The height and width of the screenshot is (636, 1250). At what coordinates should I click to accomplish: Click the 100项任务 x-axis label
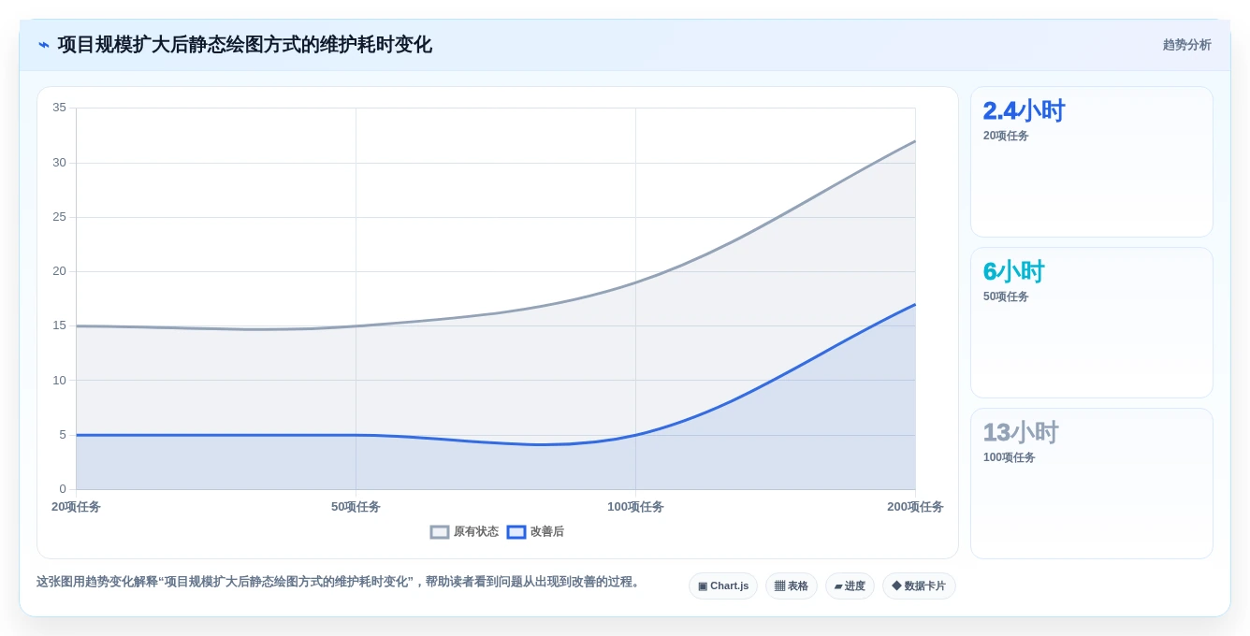click(x=635, y=507)
